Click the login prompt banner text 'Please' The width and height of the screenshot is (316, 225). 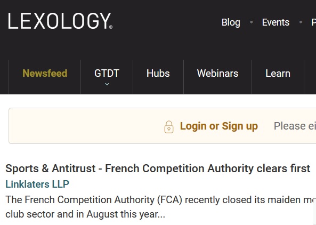click(290, 126)
